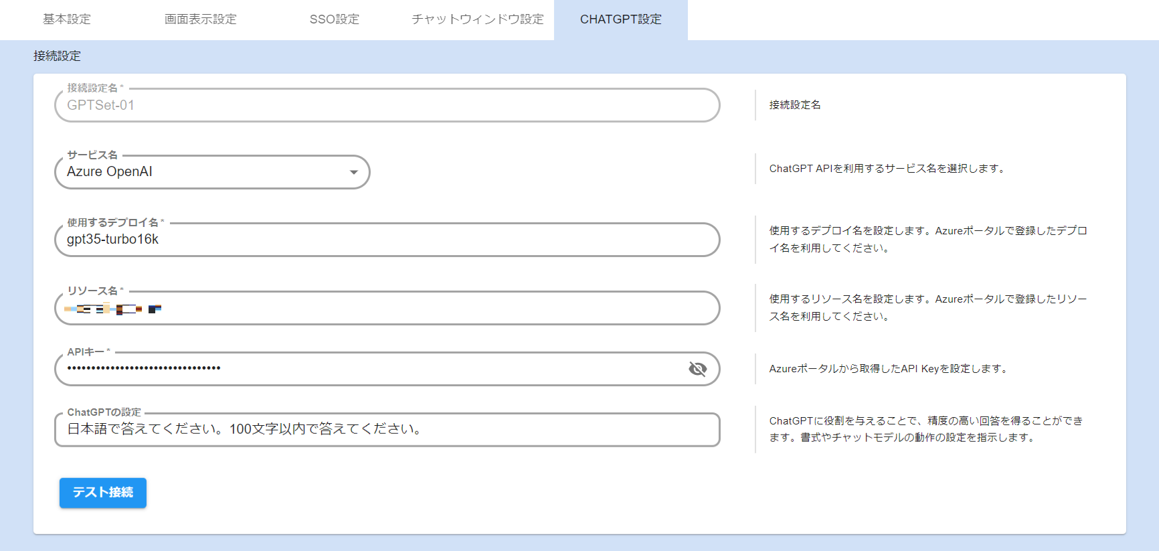Select the CHATGPT設定 tab
The width and height of the screenshot is (1159, 551).
(620, 19)
